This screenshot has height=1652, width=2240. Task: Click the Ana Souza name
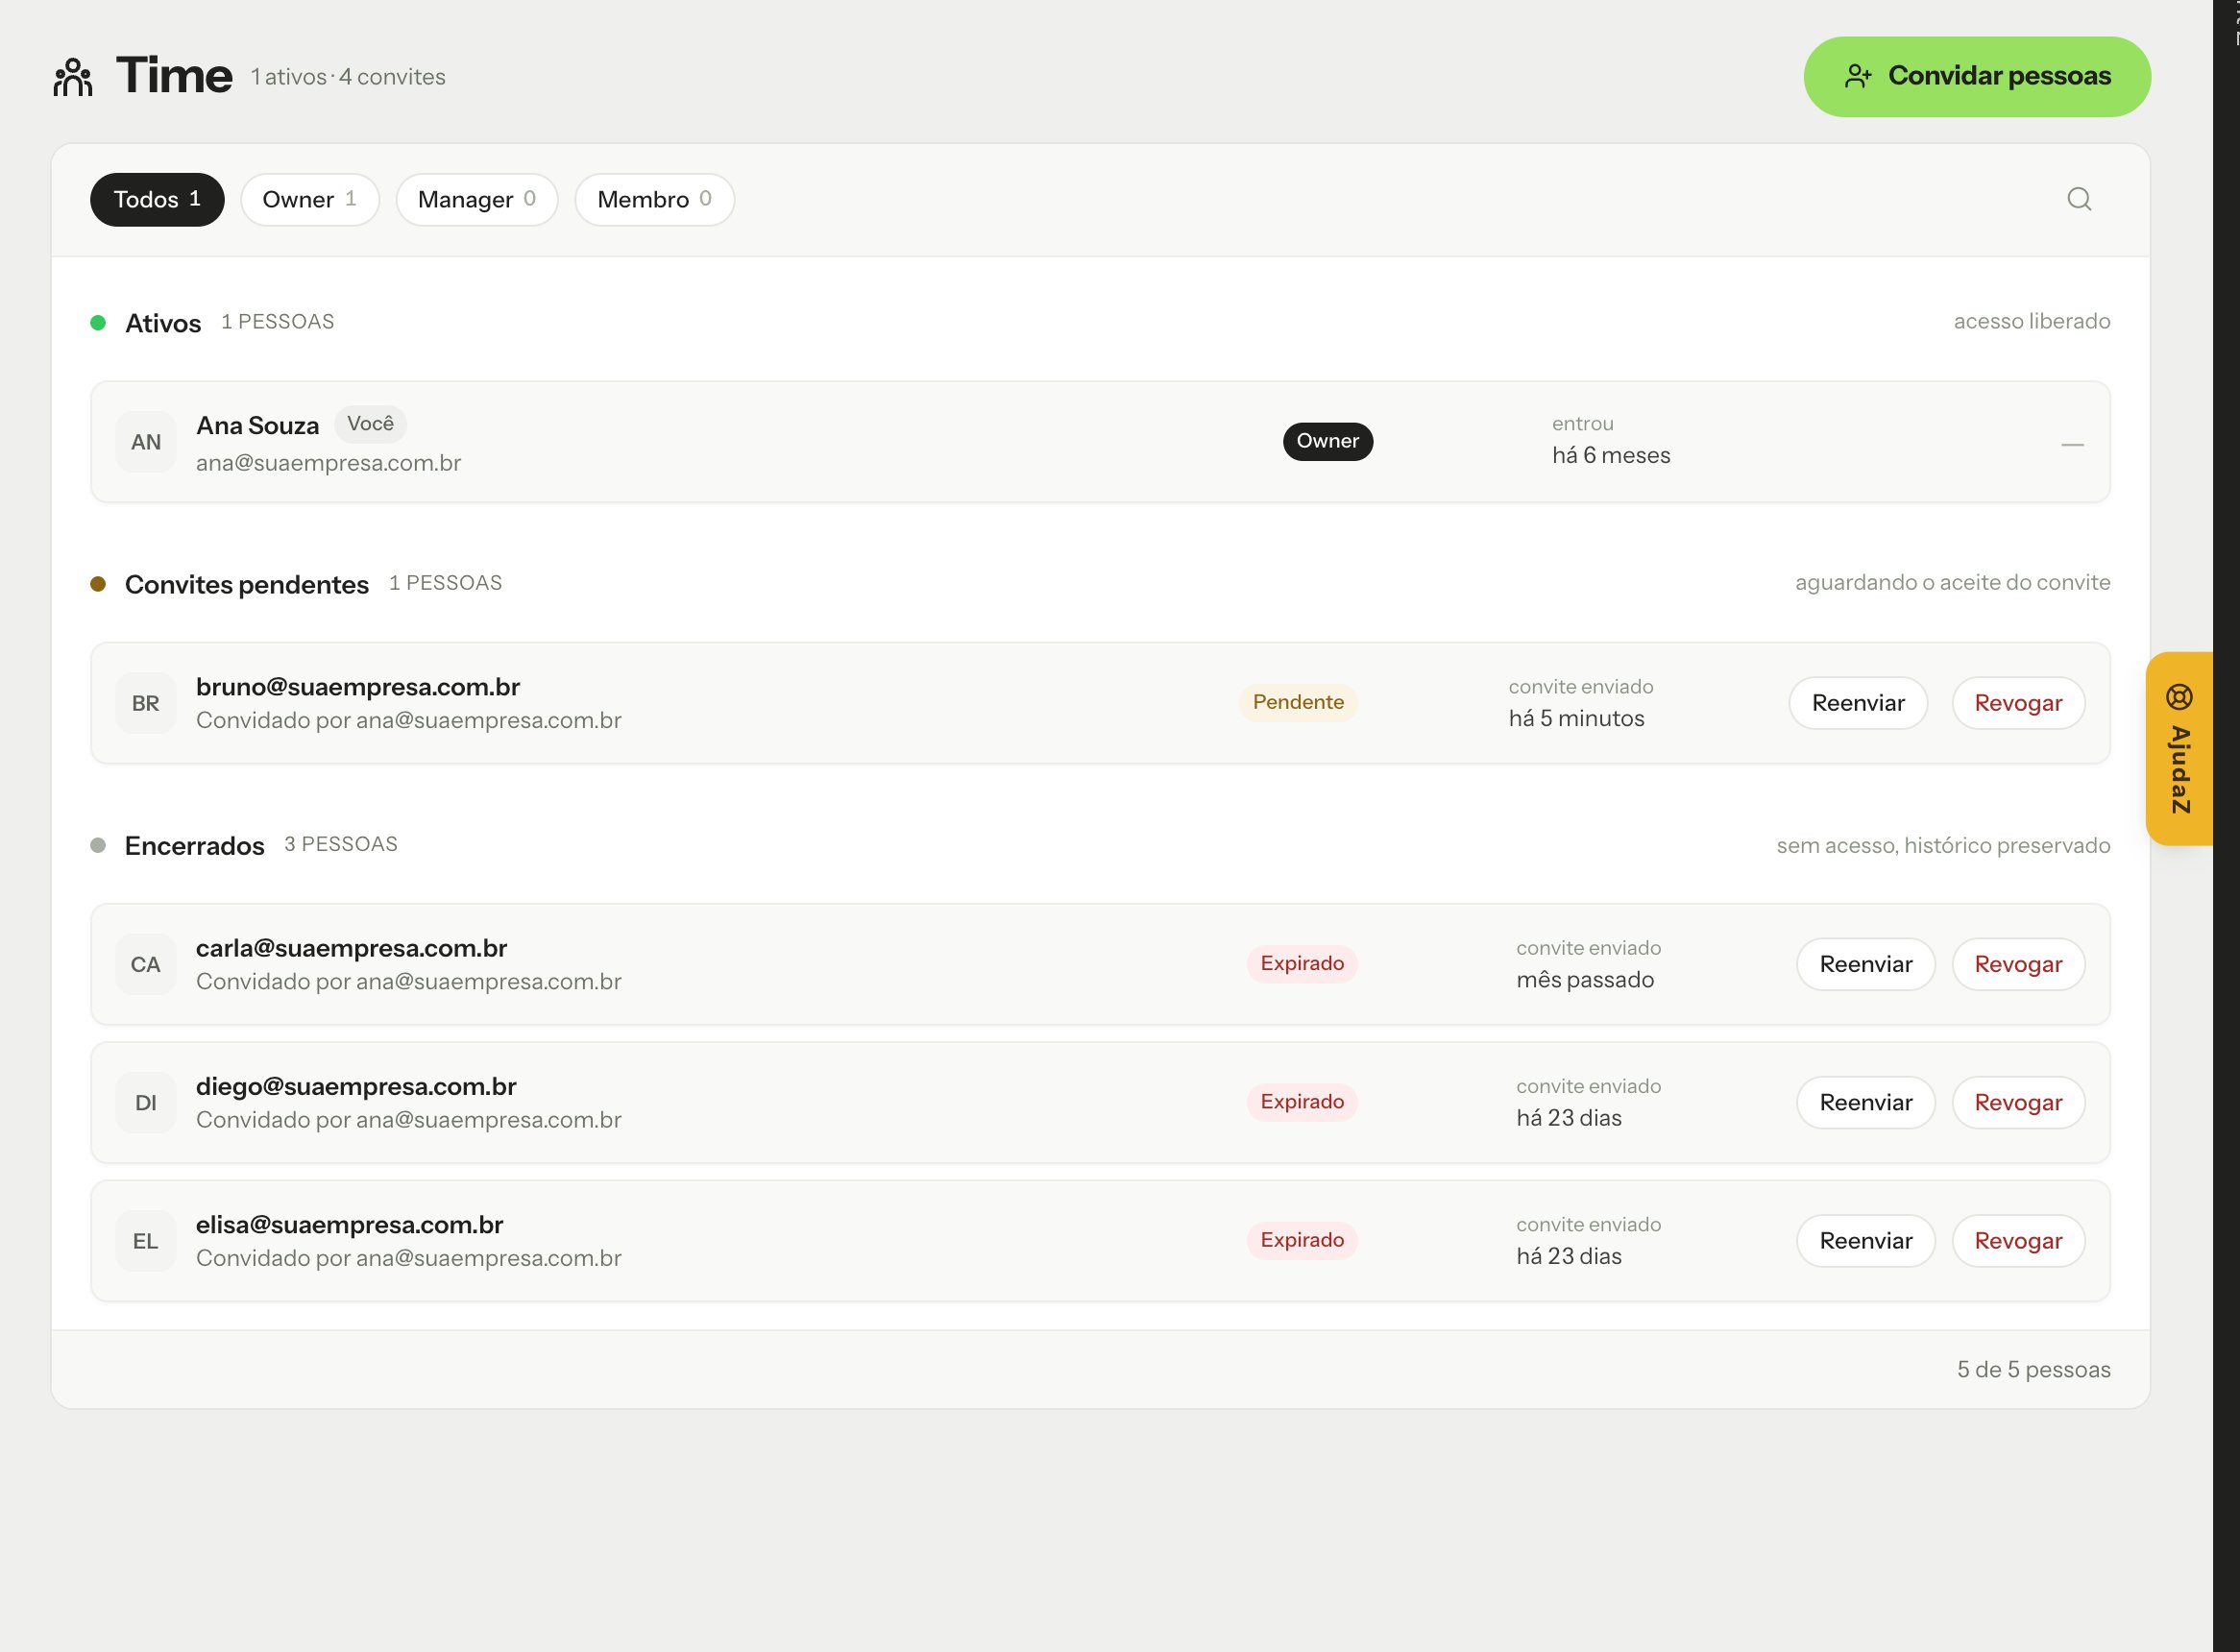pos(257,426)
